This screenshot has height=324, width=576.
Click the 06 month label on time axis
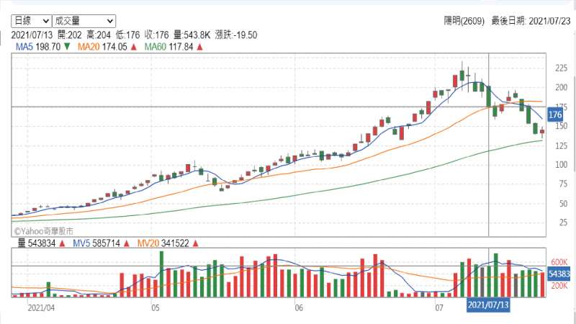point(299,307)
